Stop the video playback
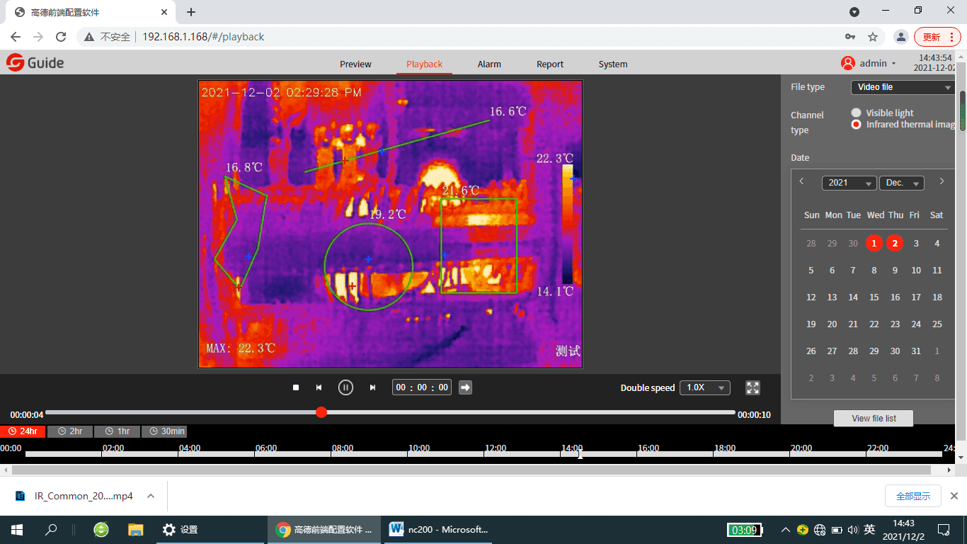This screenshot has height=544, width=967. tap(296, 387)
